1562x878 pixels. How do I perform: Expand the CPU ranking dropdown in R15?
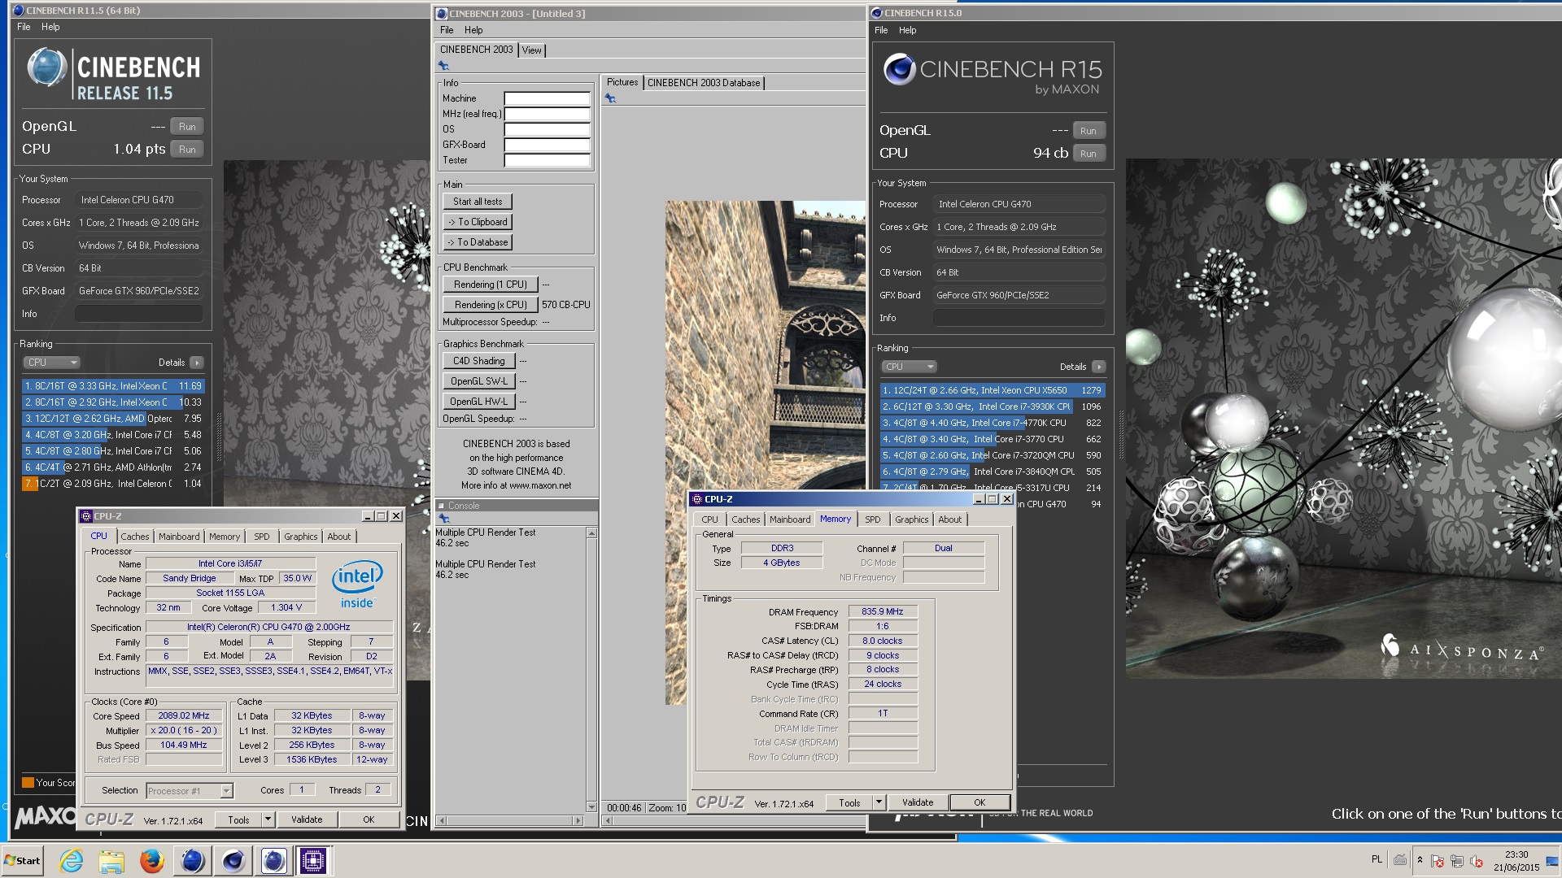909,367
